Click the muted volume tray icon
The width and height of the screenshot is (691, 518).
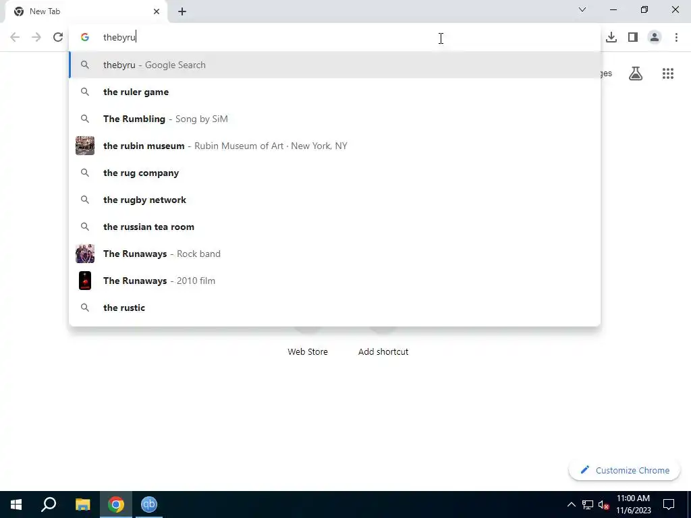[x=604, y=505]
